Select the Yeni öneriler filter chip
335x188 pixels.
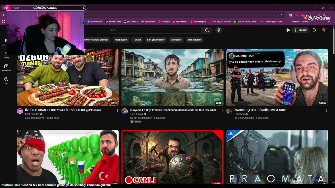click(x=194, y=40)
